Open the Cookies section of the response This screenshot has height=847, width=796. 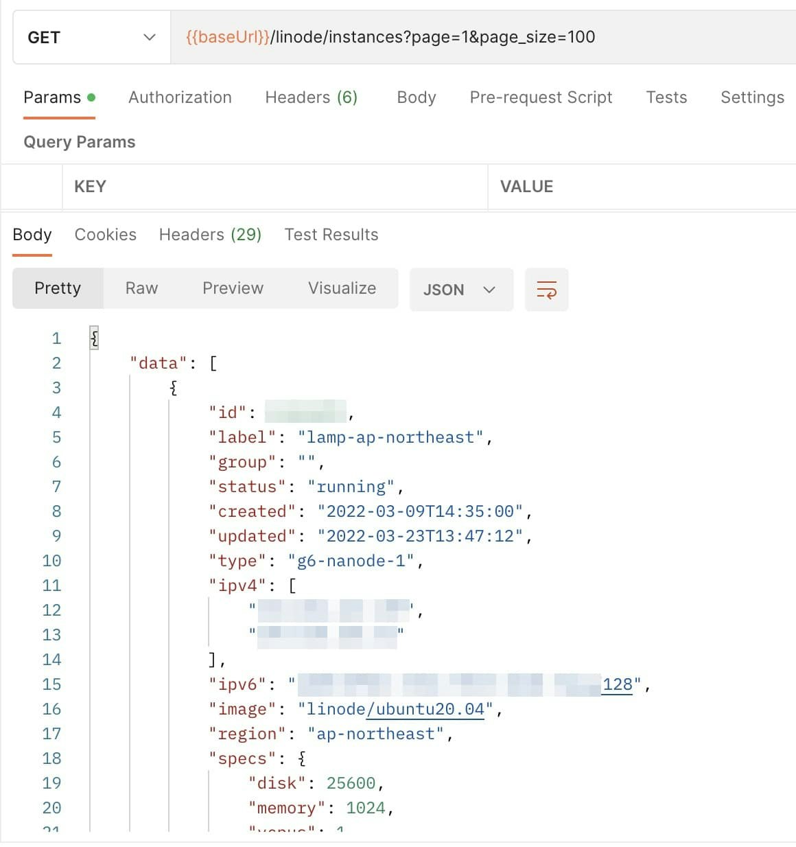(x=106, y=234)
